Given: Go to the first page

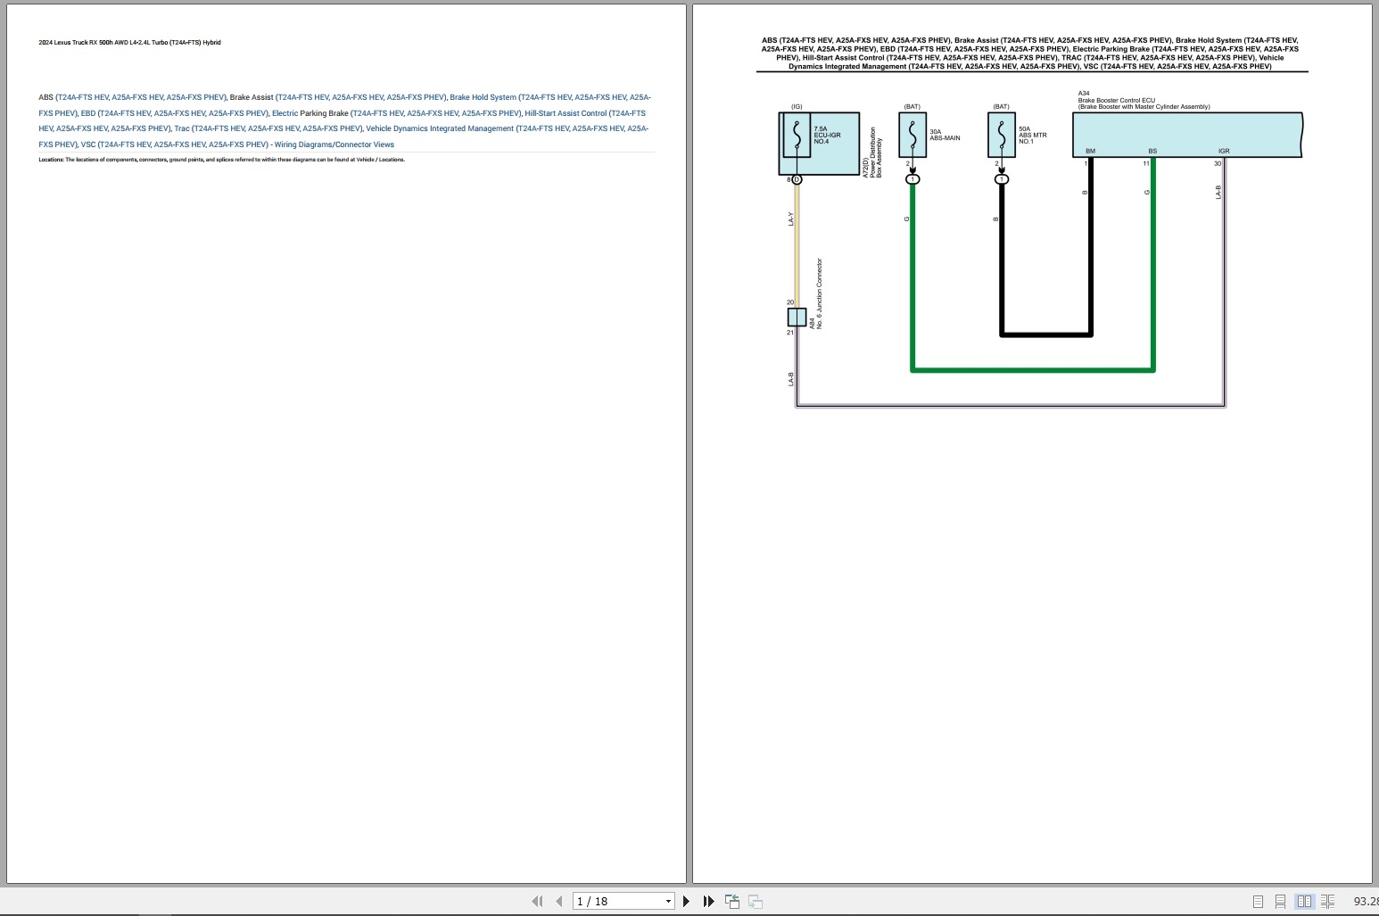Looking at the screenshot, I should click(537, 902).
